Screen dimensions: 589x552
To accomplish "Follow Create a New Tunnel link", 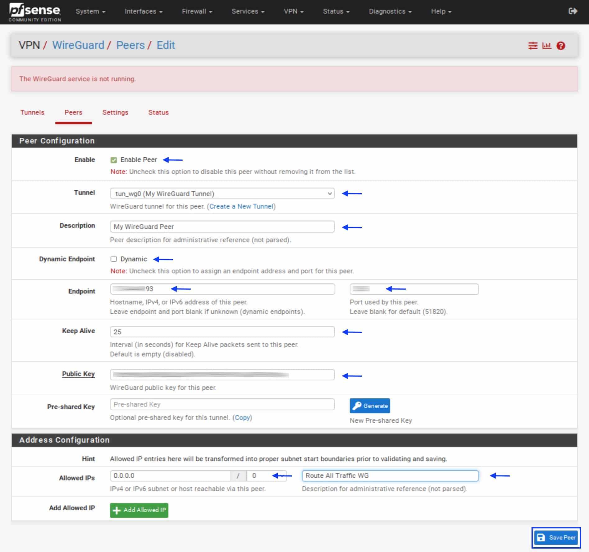I will click(241, 207).
